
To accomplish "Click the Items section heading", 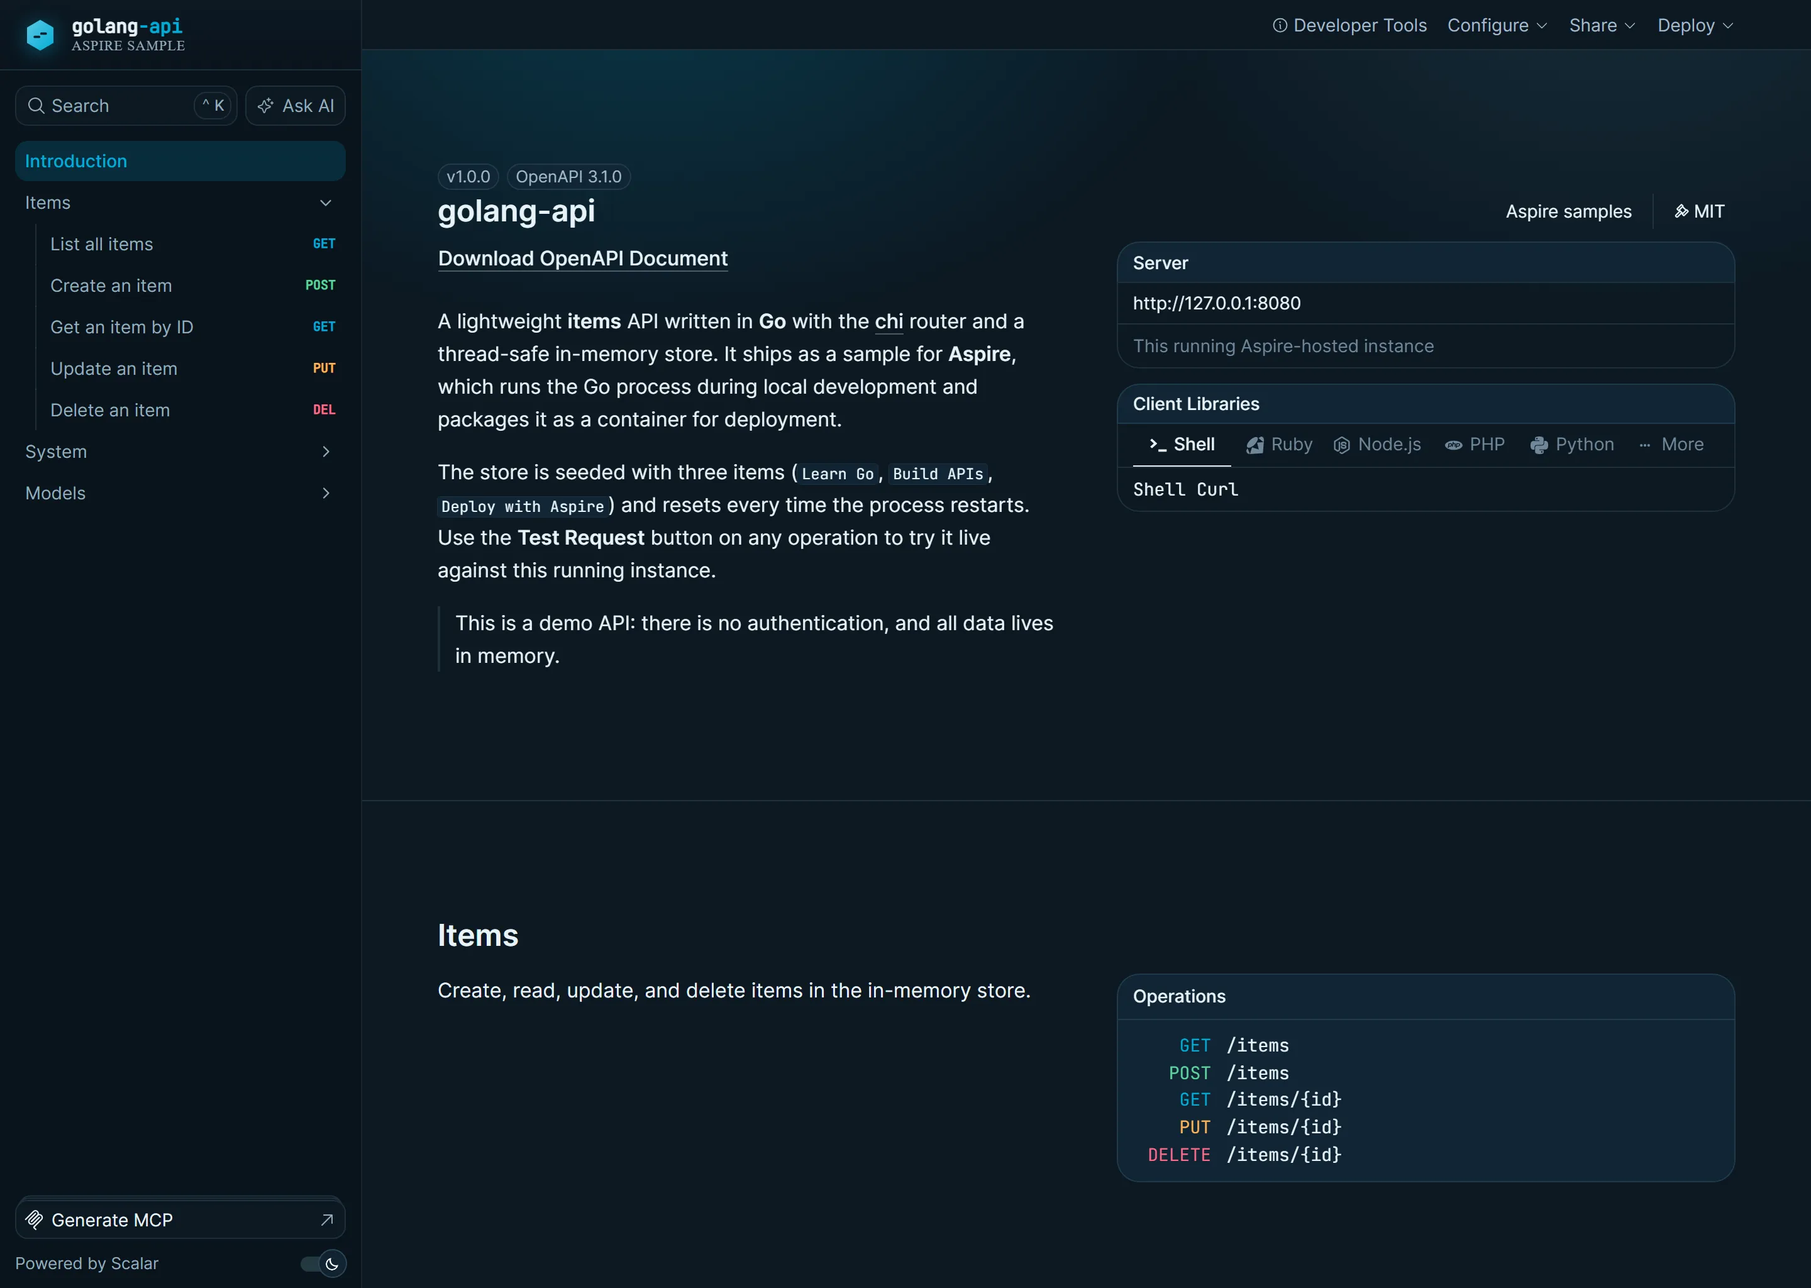I will (477, 936).
